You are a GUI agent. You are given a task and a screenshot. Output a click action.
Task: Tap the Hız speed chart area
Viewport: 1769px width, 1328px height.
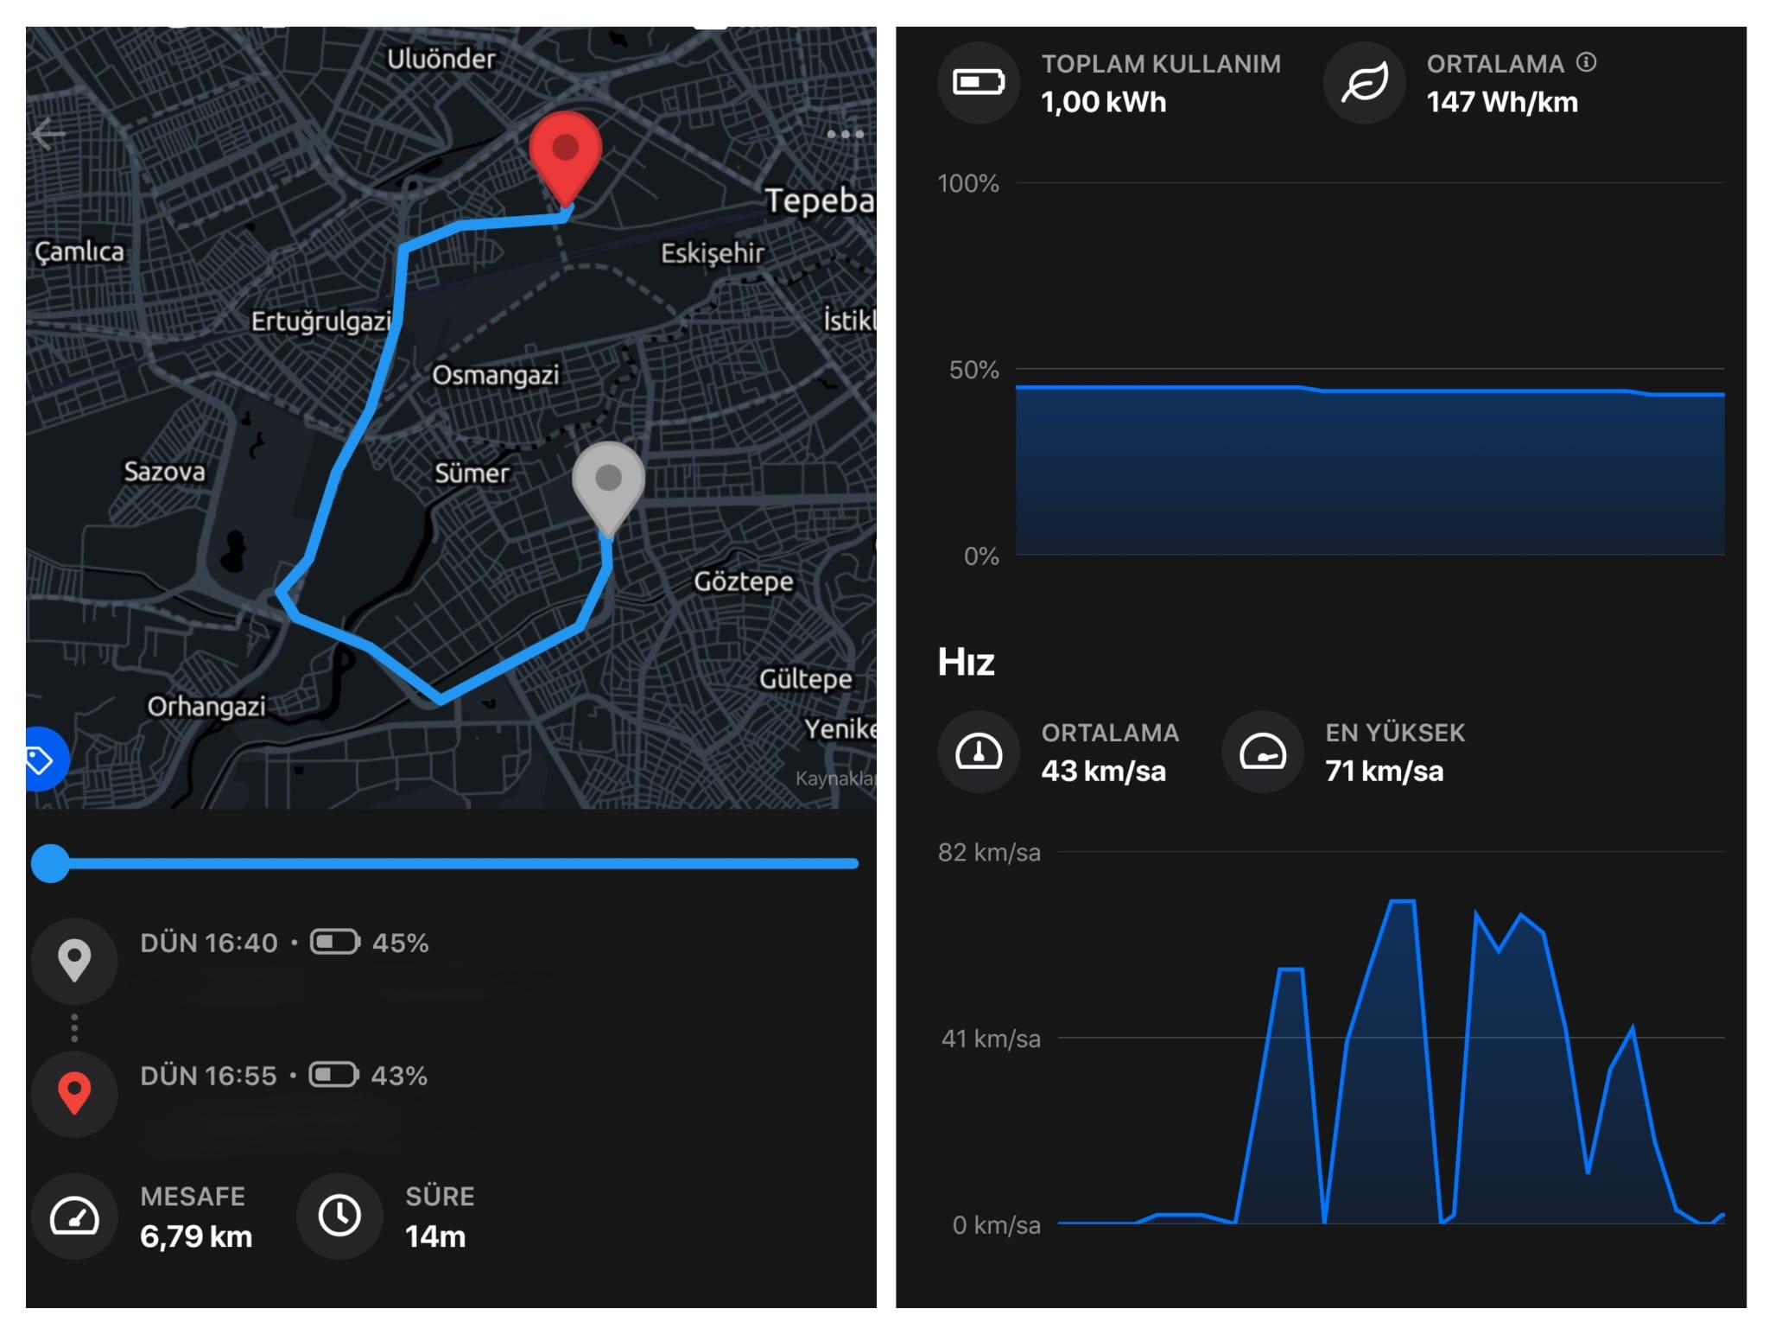point(1391,1063)
